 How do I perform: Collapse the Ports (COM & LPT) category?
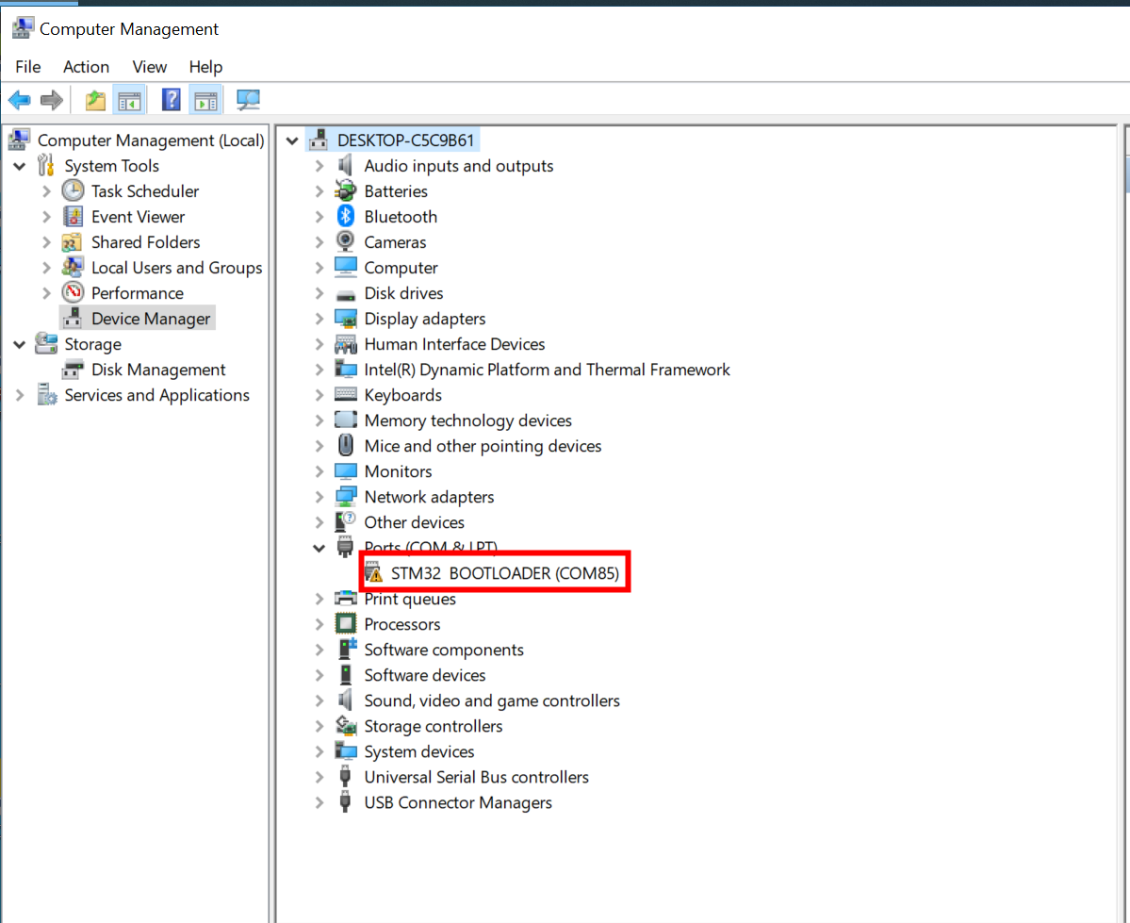coord(319,548)
